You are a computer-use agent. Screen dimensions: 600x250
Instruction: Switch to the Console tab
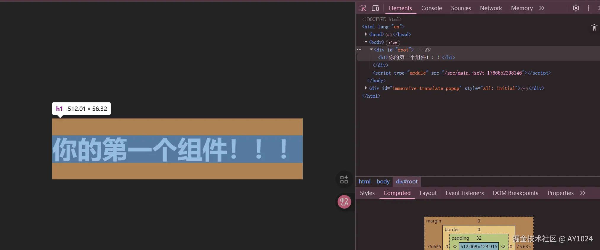pos(431,8)
